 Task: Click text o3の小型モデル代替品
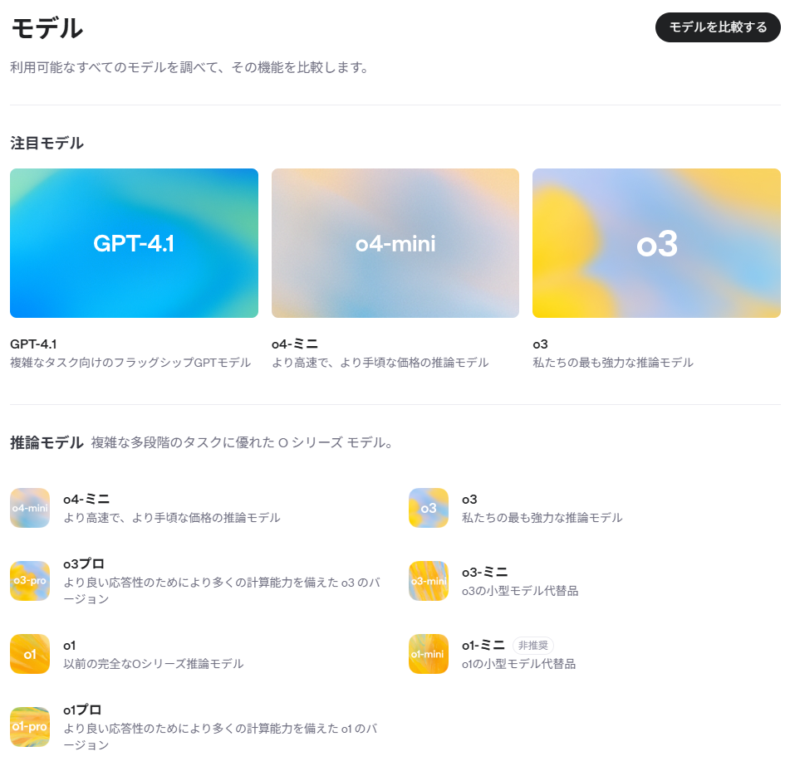pos(520,591)
